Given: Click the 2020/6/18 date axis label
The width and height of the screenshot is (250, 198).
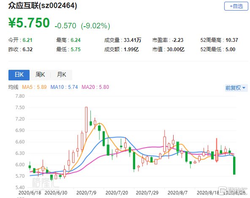Looking at the screenshot, I should tap(30, 193).
